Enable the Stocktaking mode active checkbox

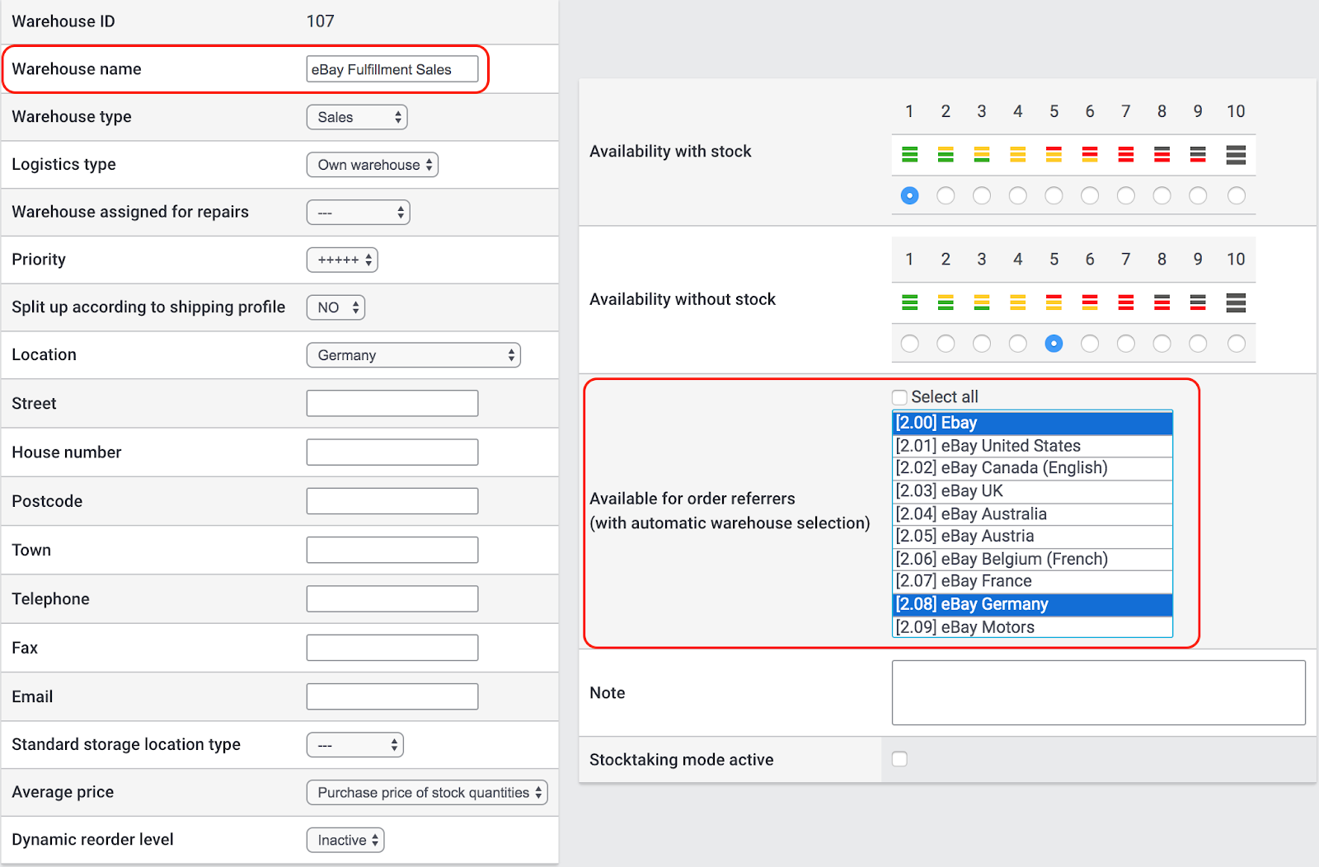(x=899, y=759)
